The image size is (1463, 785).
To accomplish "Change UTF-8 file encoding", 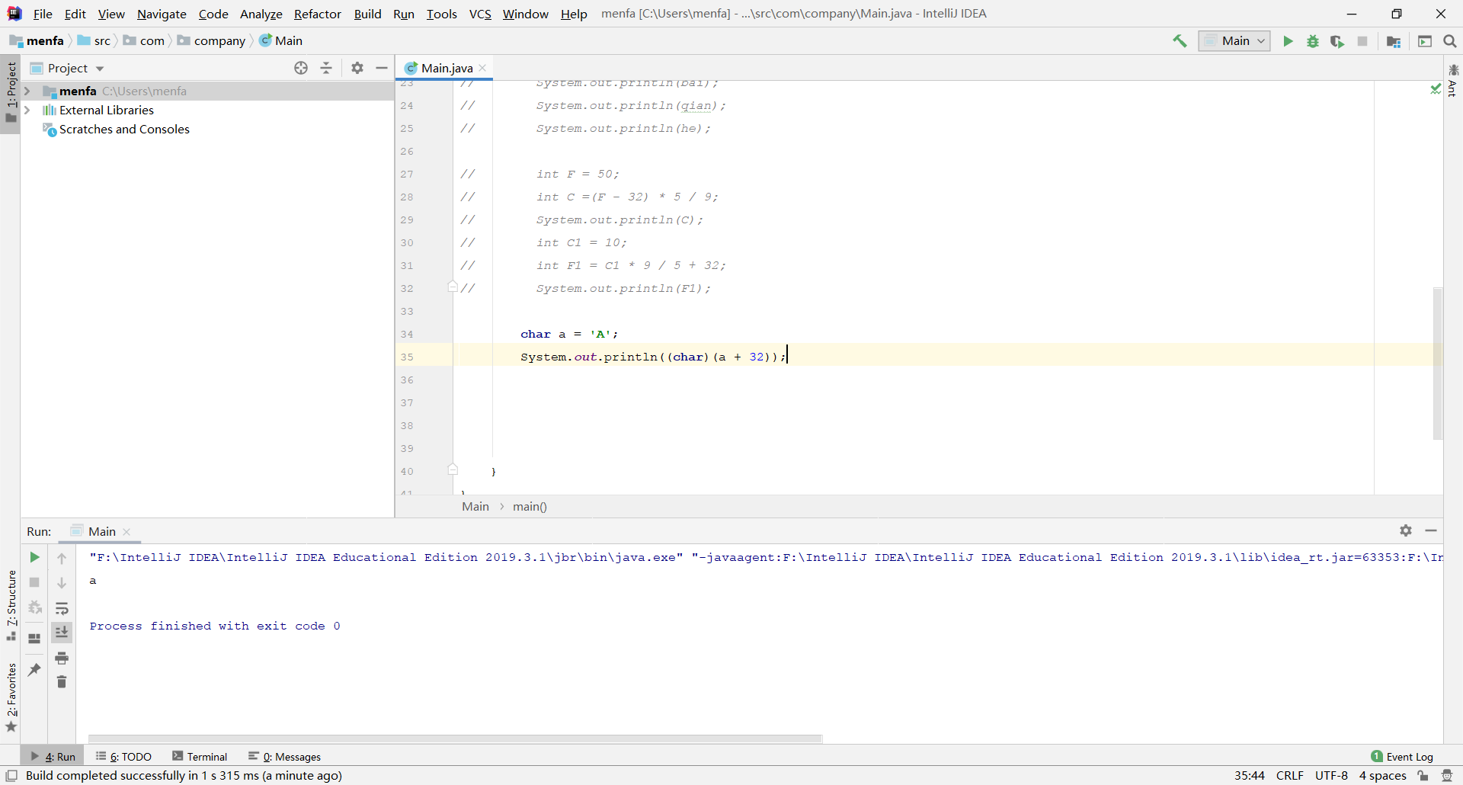I will coord(1331,776).
